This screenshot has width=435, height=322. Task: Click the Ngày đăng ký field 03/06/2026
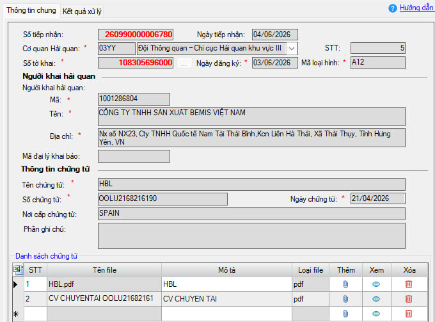[275, 63]
